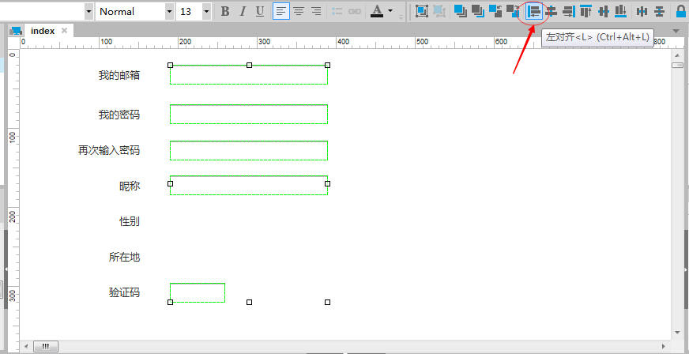Bring selection to front
Viewport: 689px width, 354px height.
pos(460,11)
